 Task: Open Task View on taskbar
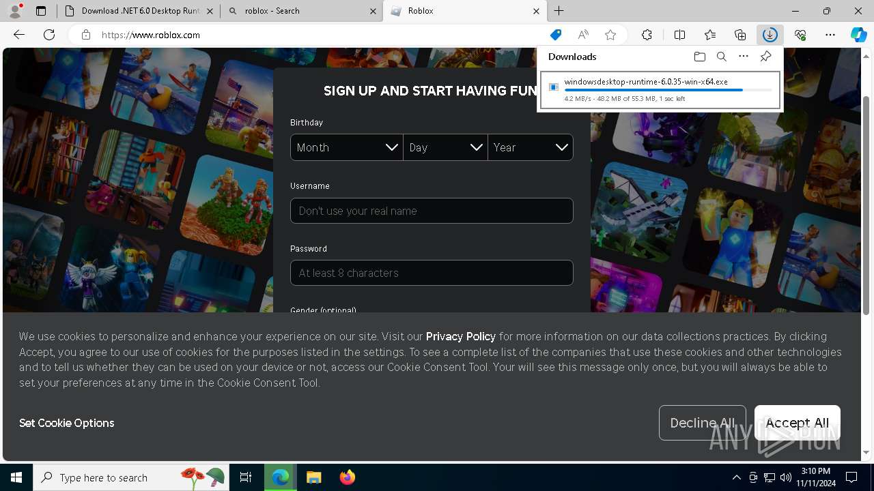coord(246,477)
